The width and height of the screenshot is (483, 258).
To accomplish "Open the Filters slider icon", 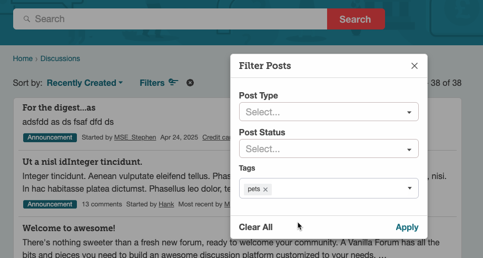I will pyautogui.click(x=173, y=82).
